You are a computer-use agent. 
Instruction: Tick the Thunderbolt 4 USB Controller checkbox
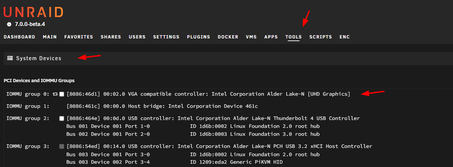coord(62,119)
